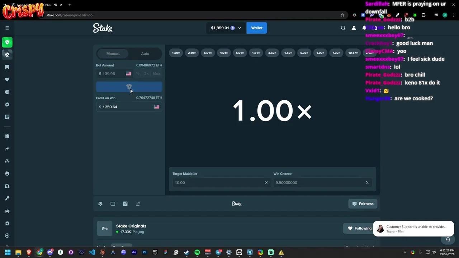
Task: Open the 7.92× past result
Action: pyautogui.click(x=336, y=53)
